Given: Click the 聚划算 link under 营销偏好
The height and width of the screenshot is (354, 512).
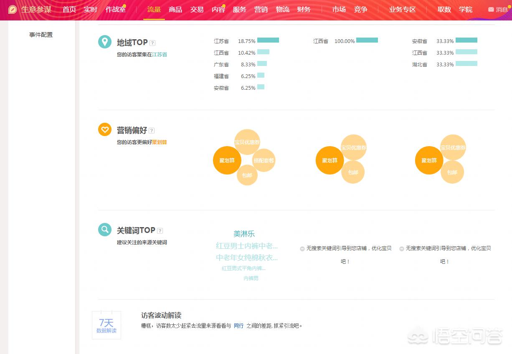Looking at the screenshot, I should (160, 142).
